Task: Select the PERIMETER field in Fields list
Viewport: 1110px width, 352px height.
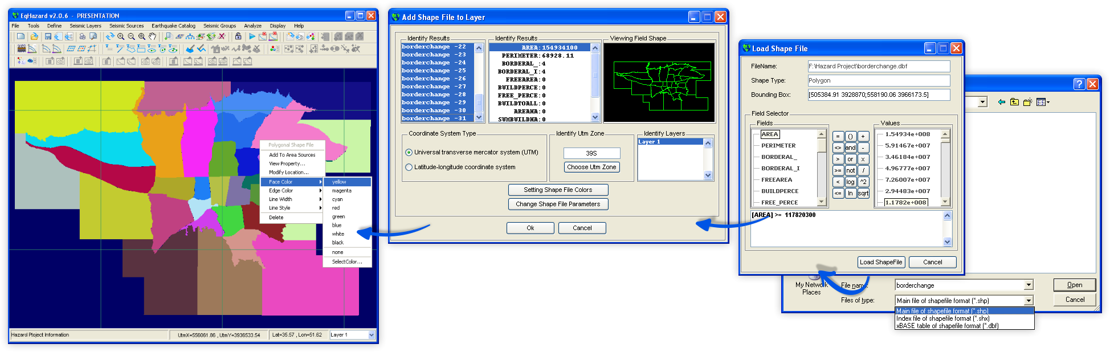Action: pos(778,146)
